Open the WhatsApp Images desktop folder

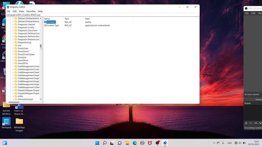pos(19,125)
